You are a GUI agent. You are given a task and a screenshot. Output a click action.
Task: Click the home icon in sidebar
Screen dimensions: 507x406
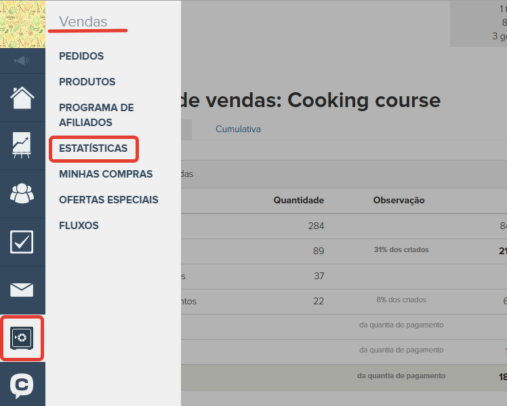[x=22, y=98]
